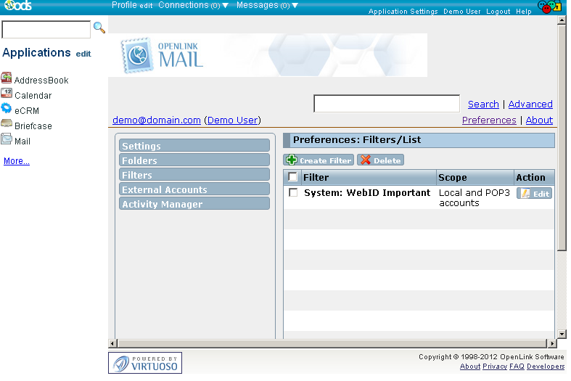Open the Filters preferences section
This screenshot has width=571, height=381.
[x=194, y=174]
